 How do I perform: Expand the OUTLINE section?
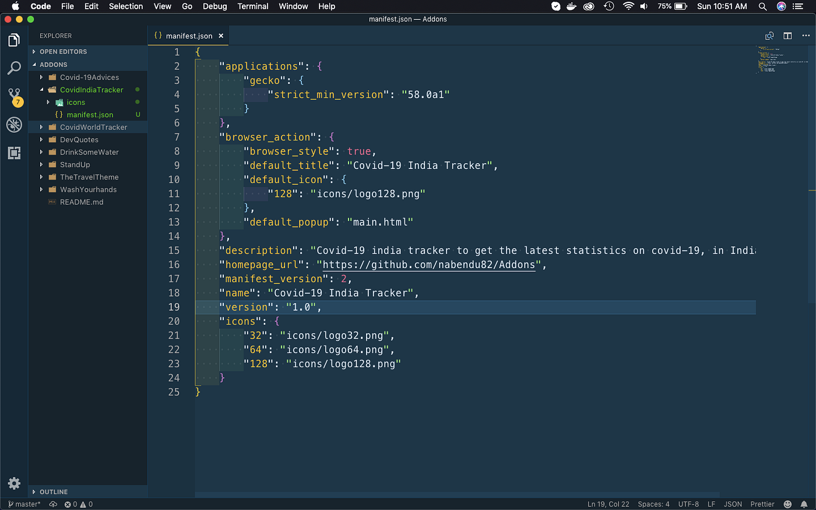[x=88, y=492]
